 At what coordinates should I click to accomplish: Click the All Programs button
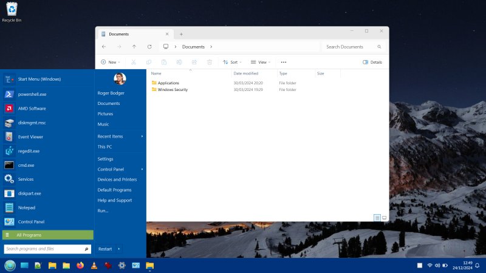[47, 235]
